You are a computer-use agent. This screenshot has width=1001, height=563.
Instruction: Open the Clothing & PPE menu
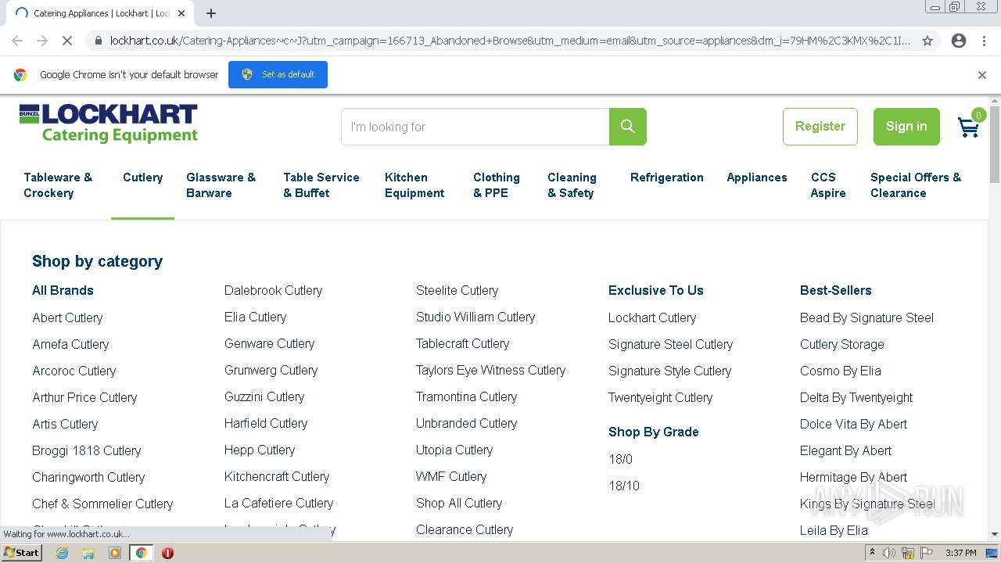coord(497,185)
